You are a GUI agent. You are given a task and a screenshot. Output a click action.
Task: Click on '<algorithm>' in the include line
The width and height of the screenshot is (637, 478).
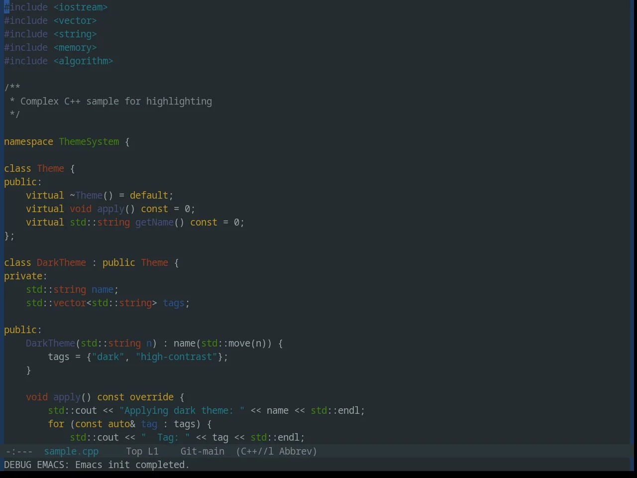(83, 61)
